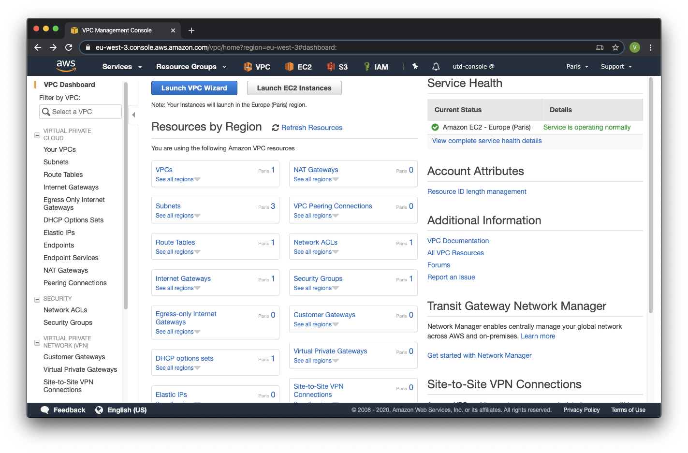Open the Chrome three-dot menu
The width and height of the screenshot is (688, 453).
point(650,47)
